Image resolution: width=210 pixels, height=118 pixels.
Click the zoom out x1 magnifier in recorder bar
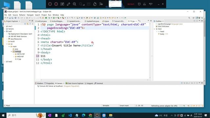(82, 4)
